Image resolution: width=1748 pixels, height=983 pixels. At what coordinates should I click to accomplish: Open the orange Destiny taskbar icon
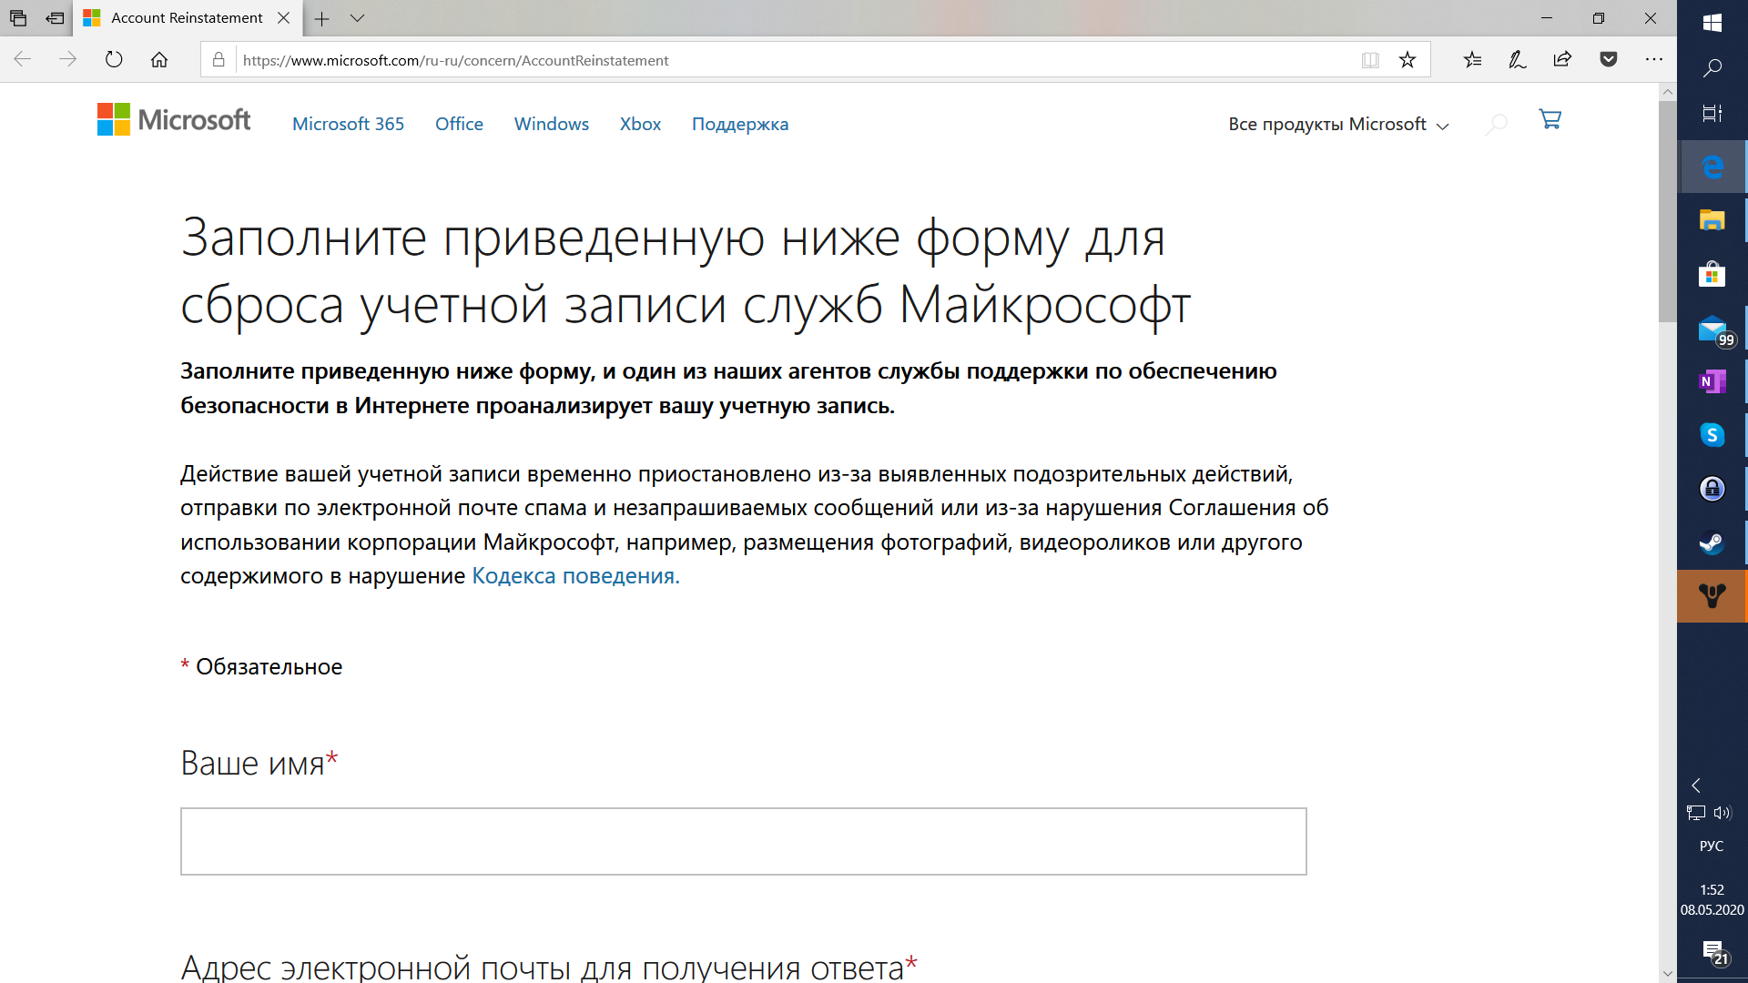[x=1712, y=596]
